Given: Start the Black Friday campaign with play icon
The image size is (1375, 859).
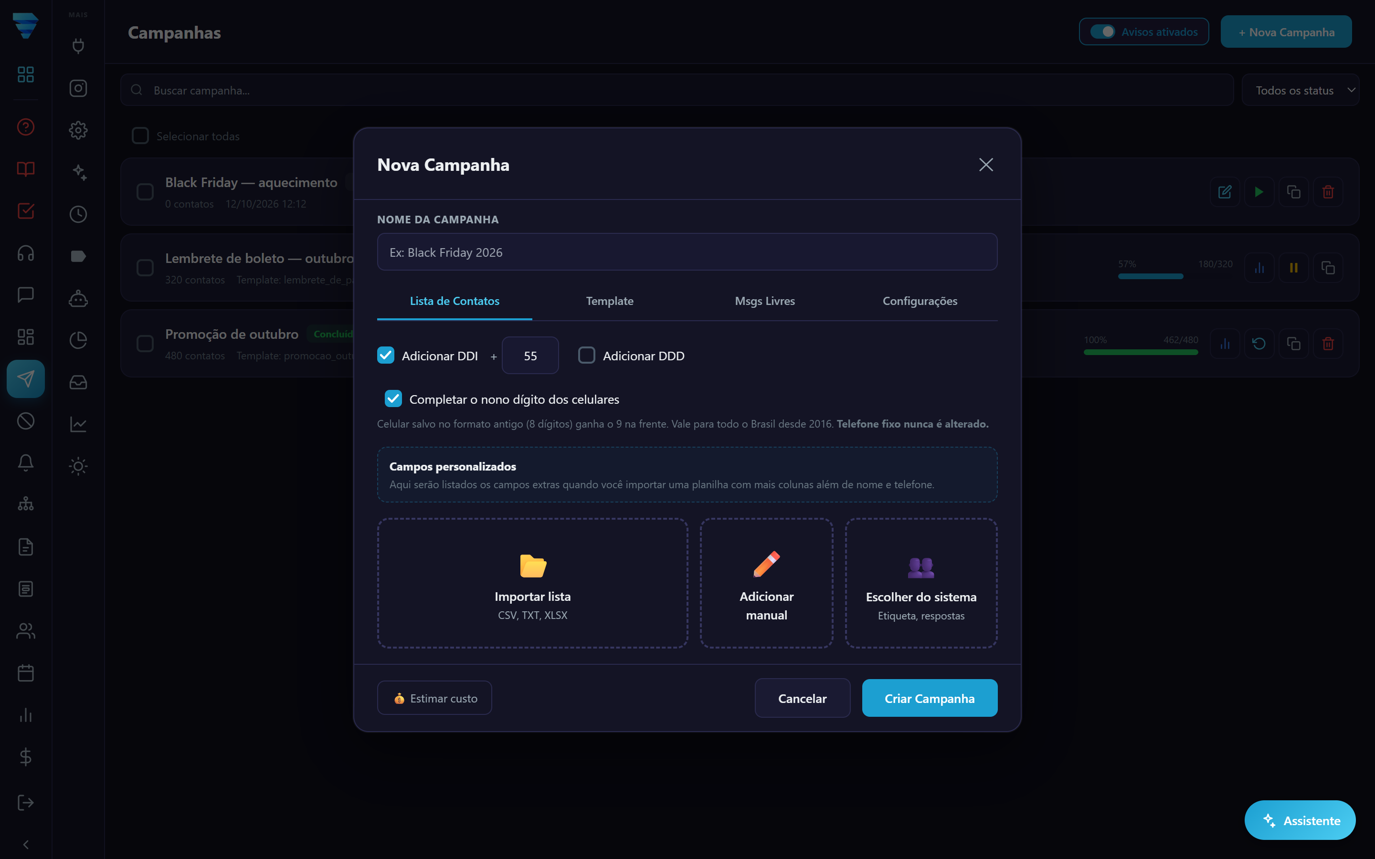Looking at the screenshot, I should (x=1259, y=192).
